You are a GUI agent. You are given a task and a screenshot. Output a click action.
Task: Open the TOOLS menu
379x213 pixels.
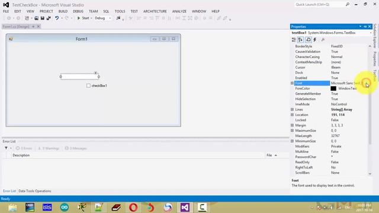[x=120, y=11]
